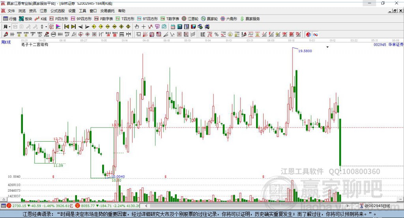Open the 江恩 menu

click(43, 11)
